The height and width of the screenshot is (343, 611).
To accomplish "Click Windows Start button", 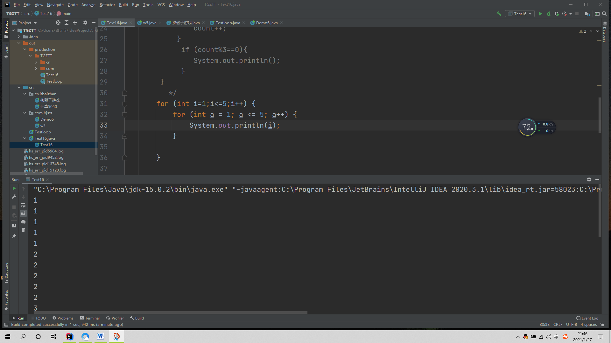I will click(8, 336).
